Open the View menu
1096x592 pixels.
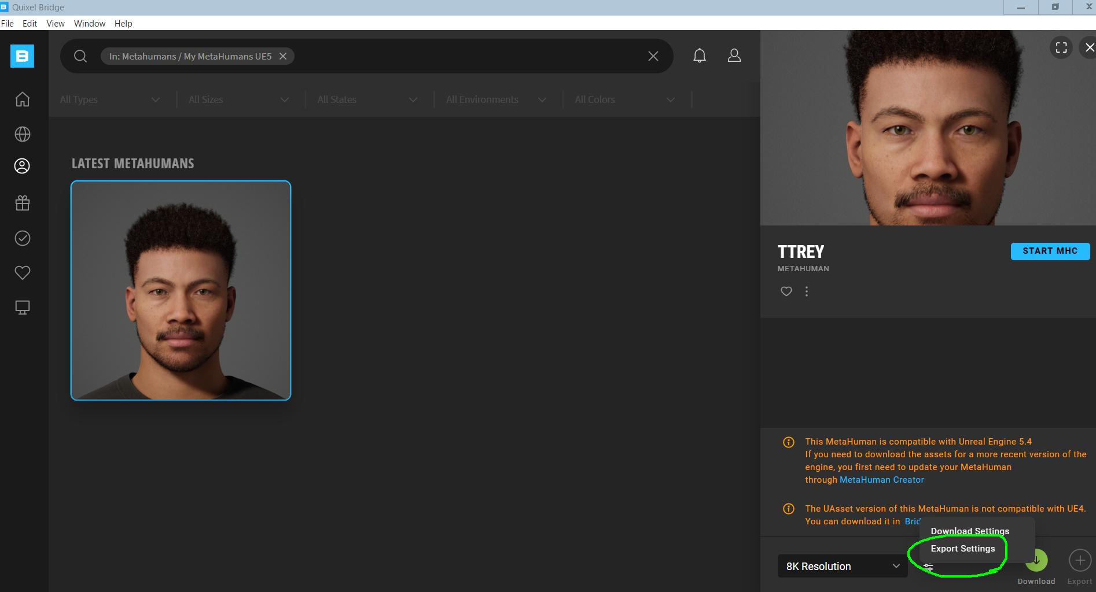click(x=56, y=24)
